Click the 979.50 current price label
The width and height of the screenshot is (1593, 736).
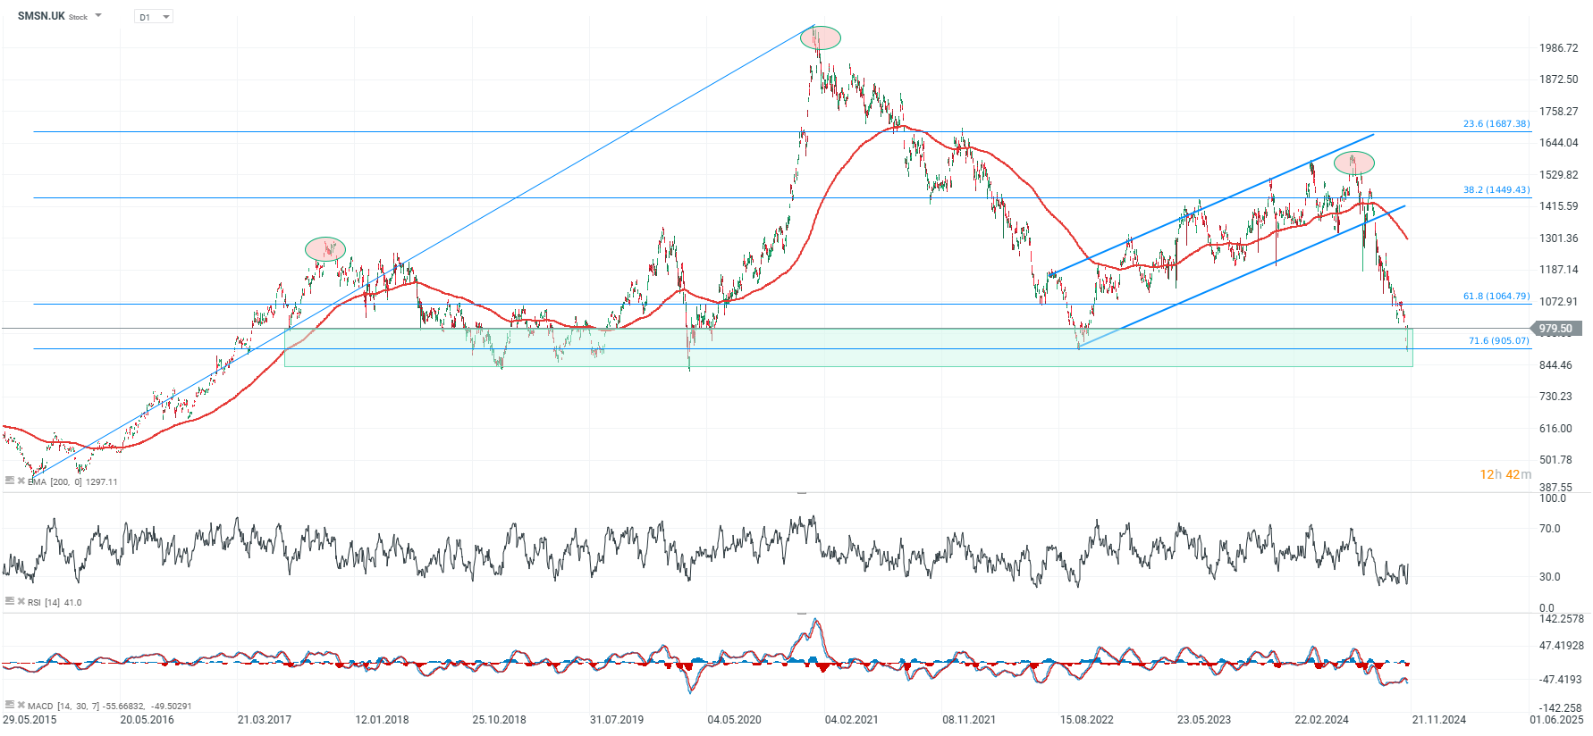click(x=1556, y=329)
